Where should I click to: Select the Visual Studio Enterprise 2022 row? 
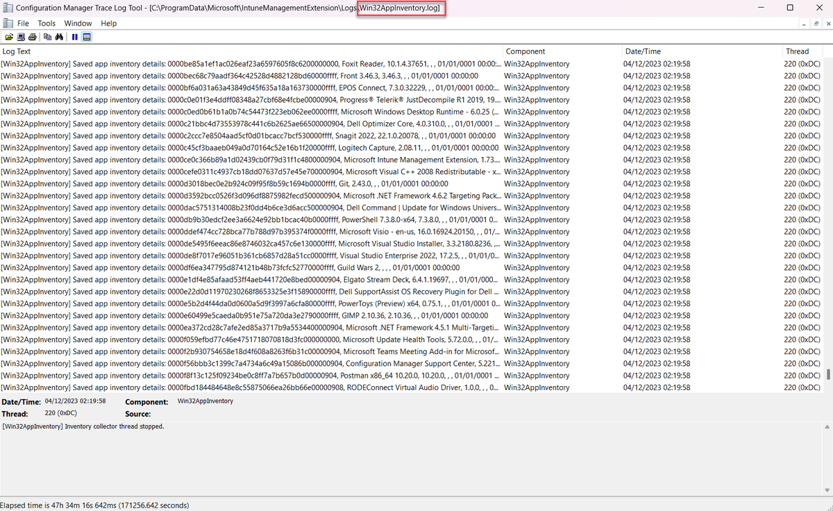point(412,255)
